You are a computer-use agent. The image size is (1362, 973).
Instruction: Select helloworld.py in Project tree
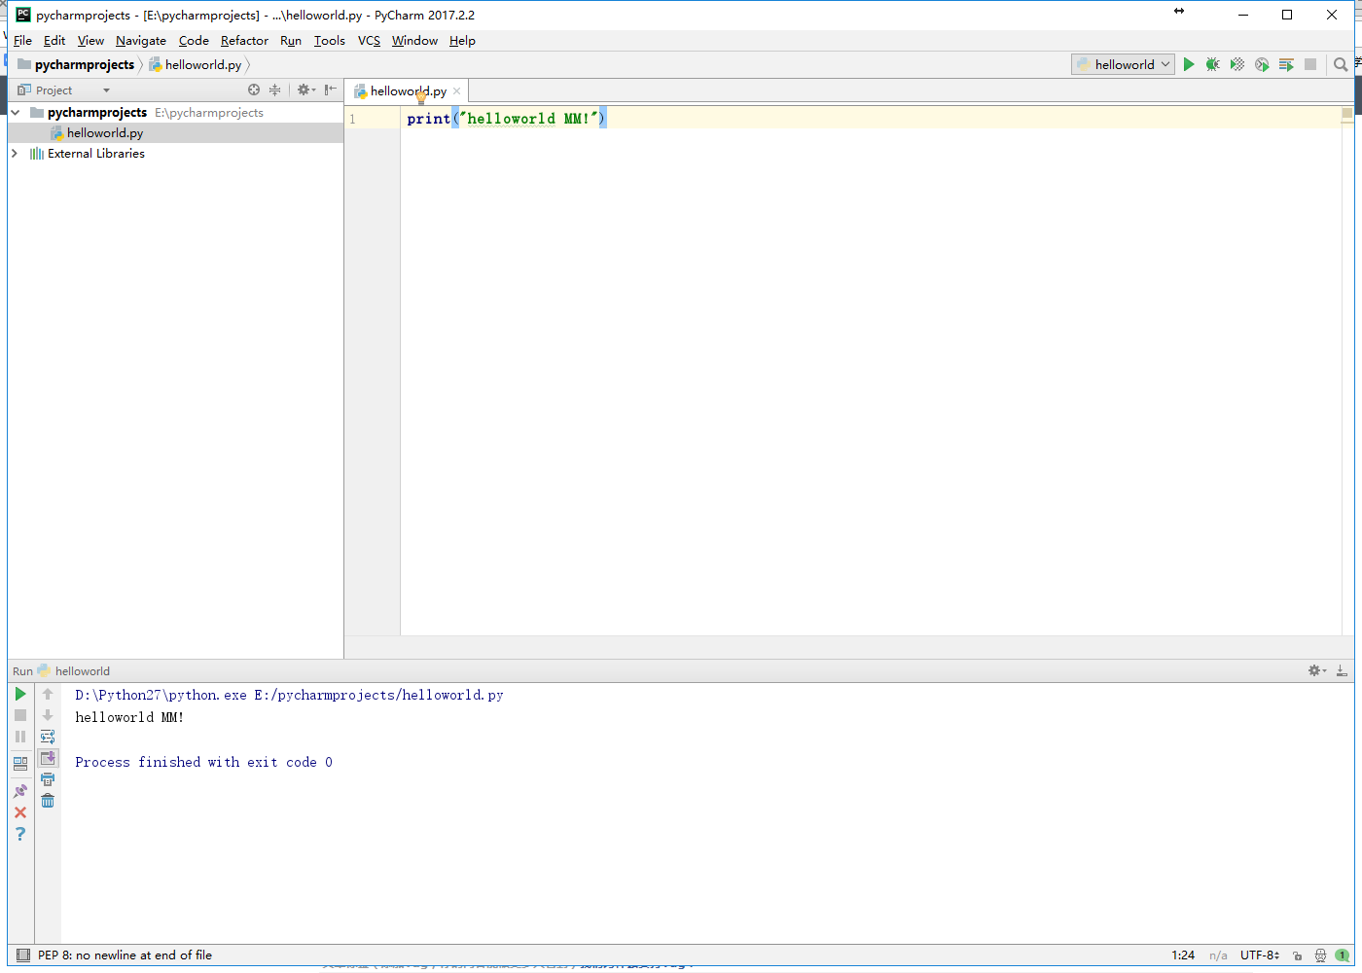point(105,133)
